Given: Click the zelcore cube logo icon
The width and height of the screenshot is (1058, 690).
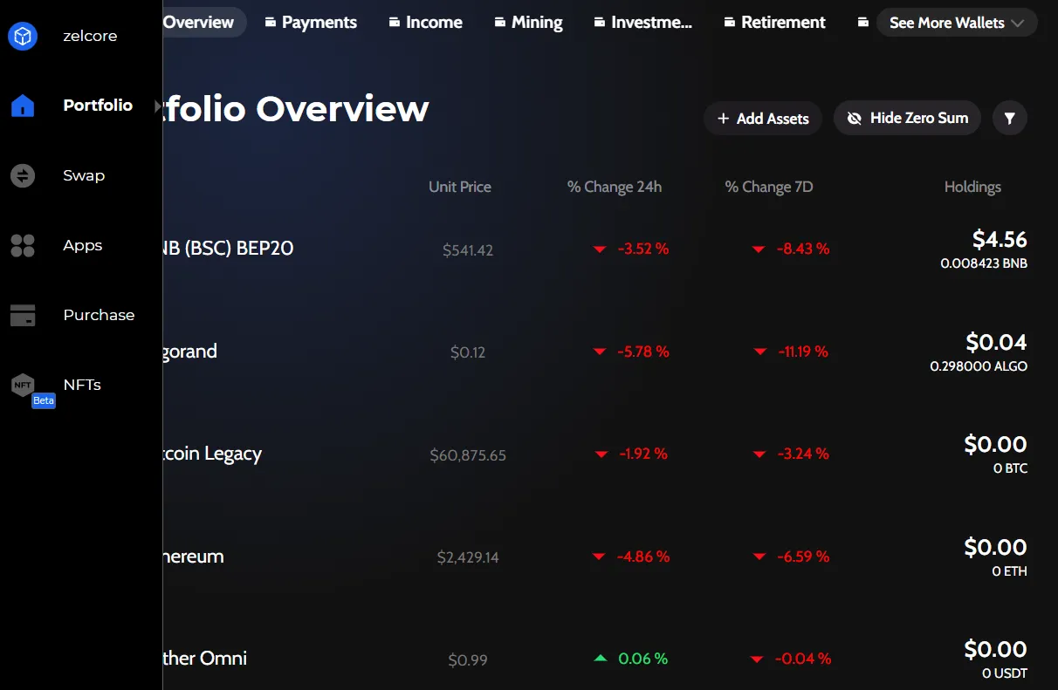Looking at the screenshot, I should pyautogui.click(x=23, y=36).
